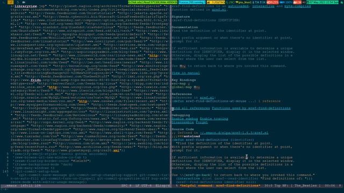Open the 'byte-compiled' link
Viewport: 344px width, 193px height.
(297, 6)
